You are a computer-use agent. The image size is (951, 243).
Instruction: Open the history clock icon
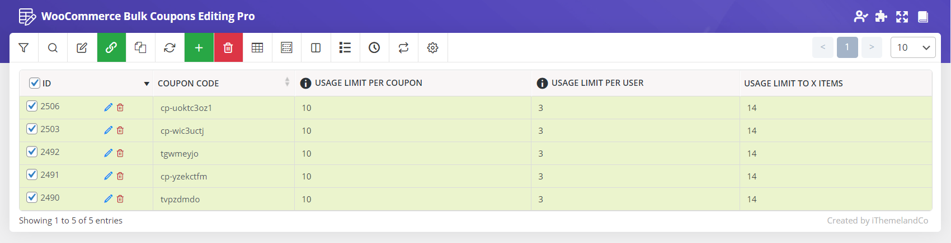(374, 47)
